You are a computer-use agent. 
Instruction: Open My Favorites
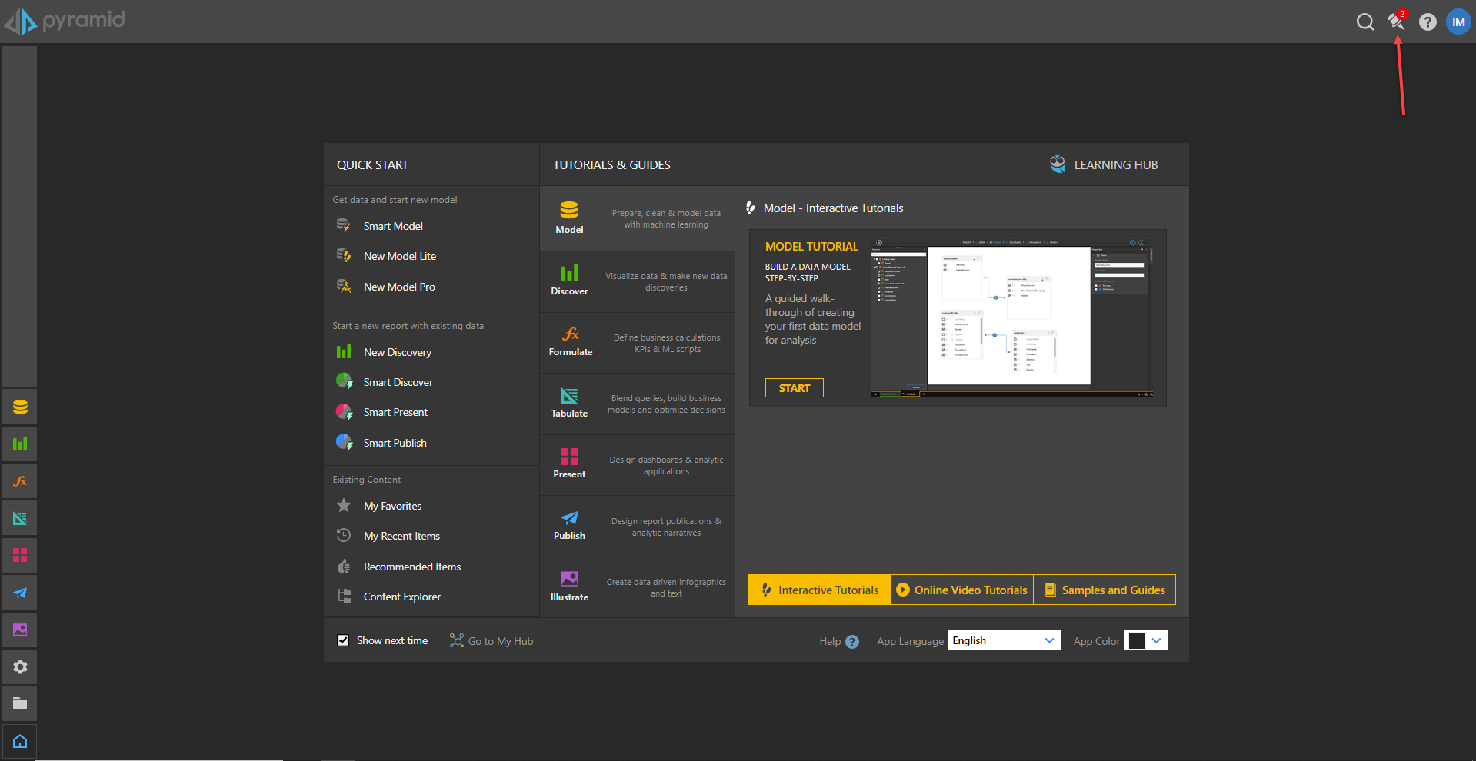(x=392, y=506)
